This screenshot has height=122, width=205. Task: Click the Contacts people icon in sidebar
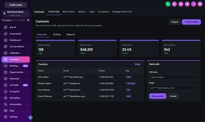[x=5, y=59]
